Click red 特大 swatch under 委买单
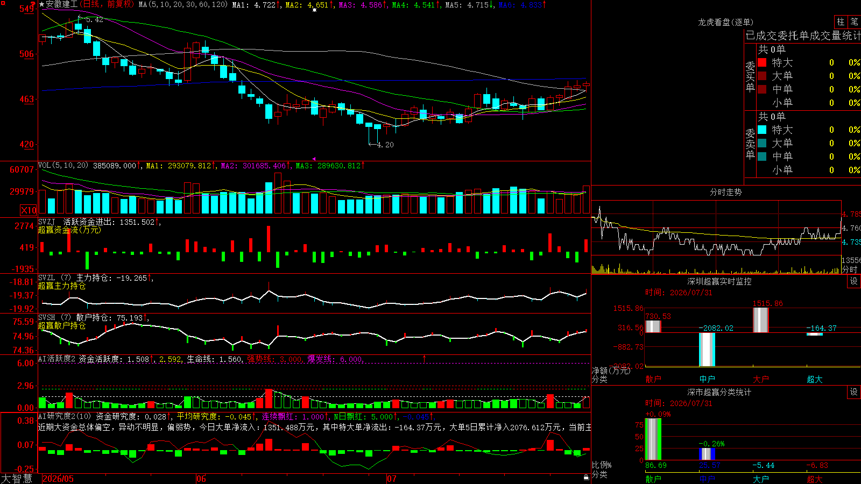The height and width of the screenshot is (484, 861). click(762, 62)
